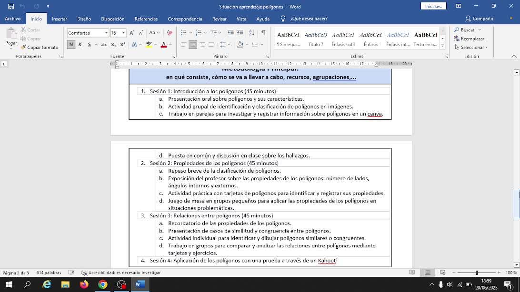This screenshot has width=520, height=292.
Task: Collapse the ribbon with the chevron
Action: (514, 56)
